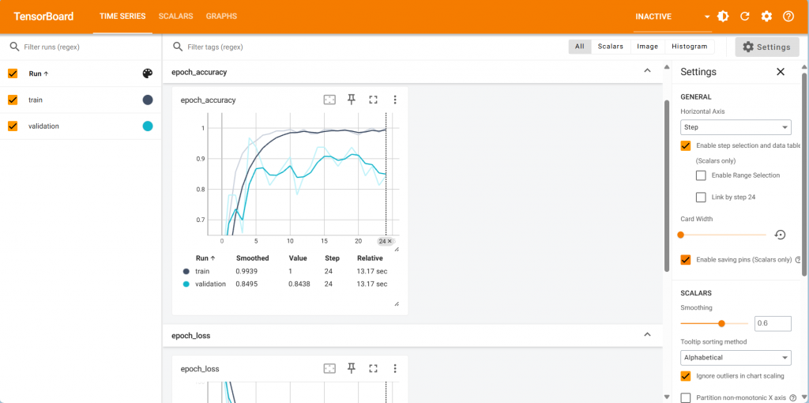Screen dimensions: 809x403
Task: Sort data table by Run column
Action: point(205,258)
